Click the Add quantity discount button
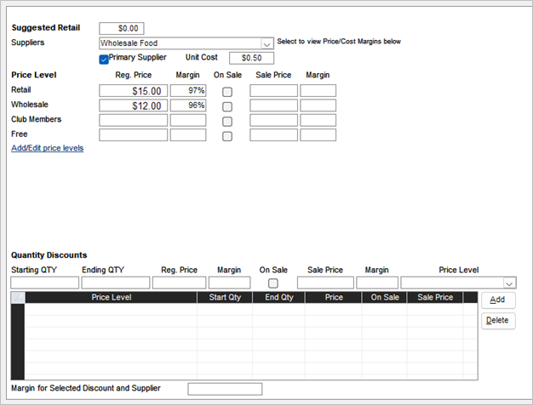Screen dimensions: 533x405 [497, 300]
